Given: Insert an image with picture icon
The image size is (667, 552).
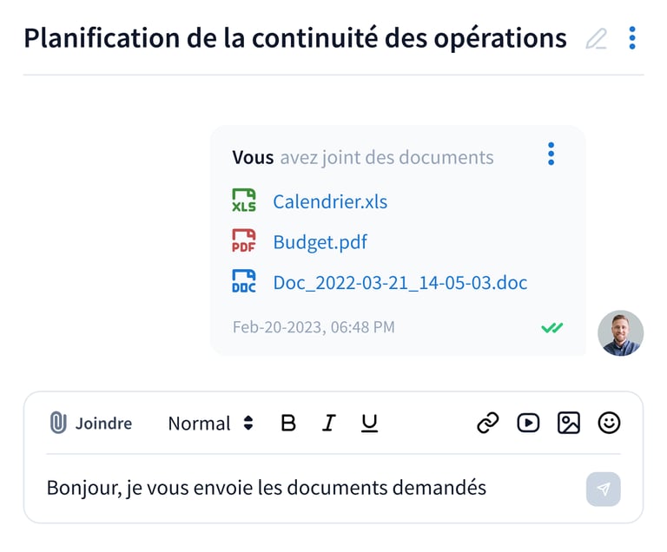Looking at the screenshot, I should 569,424.
